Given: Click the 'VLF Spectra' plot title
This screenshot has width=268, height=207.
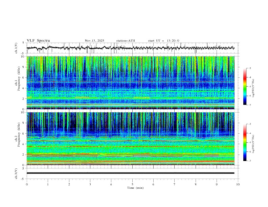Looking at the screenshot, I should [x=38, y=41].
